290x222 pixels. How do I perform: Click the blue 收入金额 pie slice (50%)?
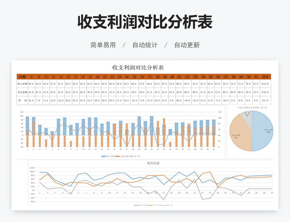click(x=262, y=130)
